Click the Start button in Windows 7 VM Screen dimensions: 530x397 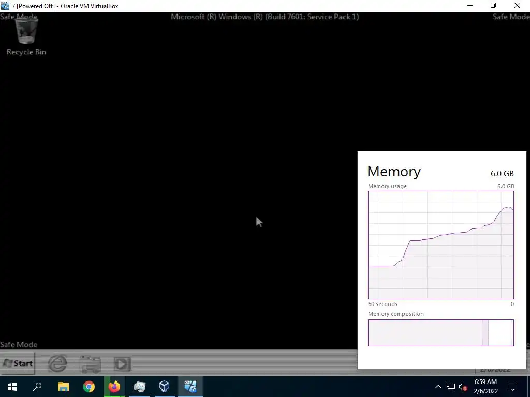pyautogui.click(x=18, y=363)
